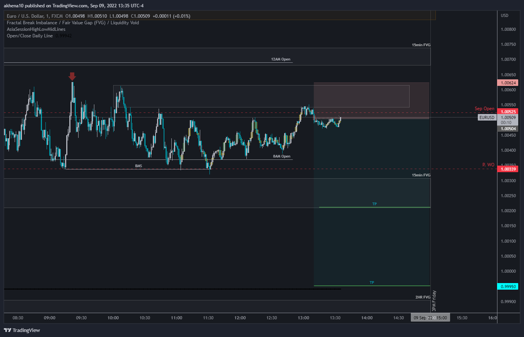Click 14:00 on the time axis

367,318
